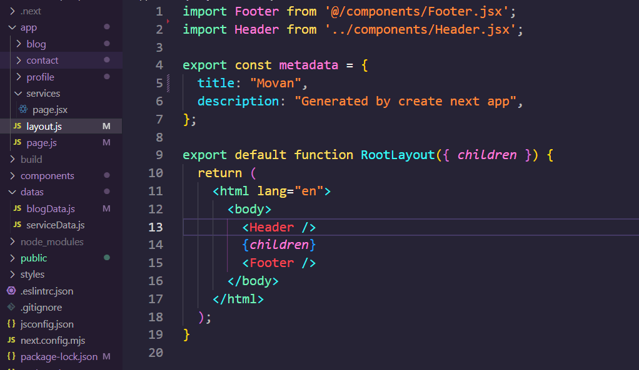Click the metadata constant name
Screen dimensions: 639x370
click(x=308, y=65)
